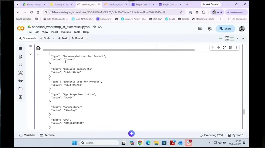
Task: Switch to the Home - Google browser tab
Action: point(34,4)
